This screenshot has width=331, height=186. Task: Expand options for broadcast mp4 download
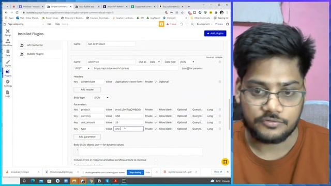(x=38, y=172)
